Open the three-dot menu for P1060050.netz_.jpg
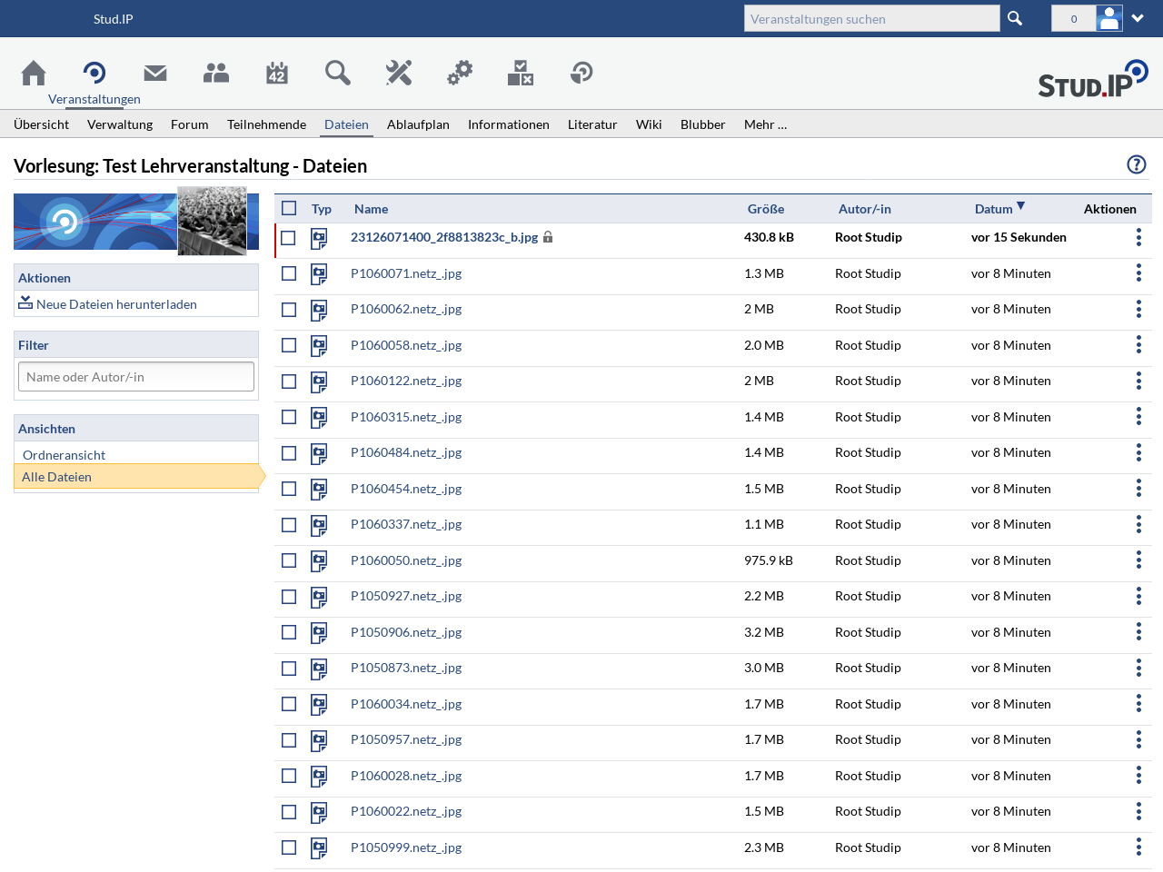 point(1138,560)
